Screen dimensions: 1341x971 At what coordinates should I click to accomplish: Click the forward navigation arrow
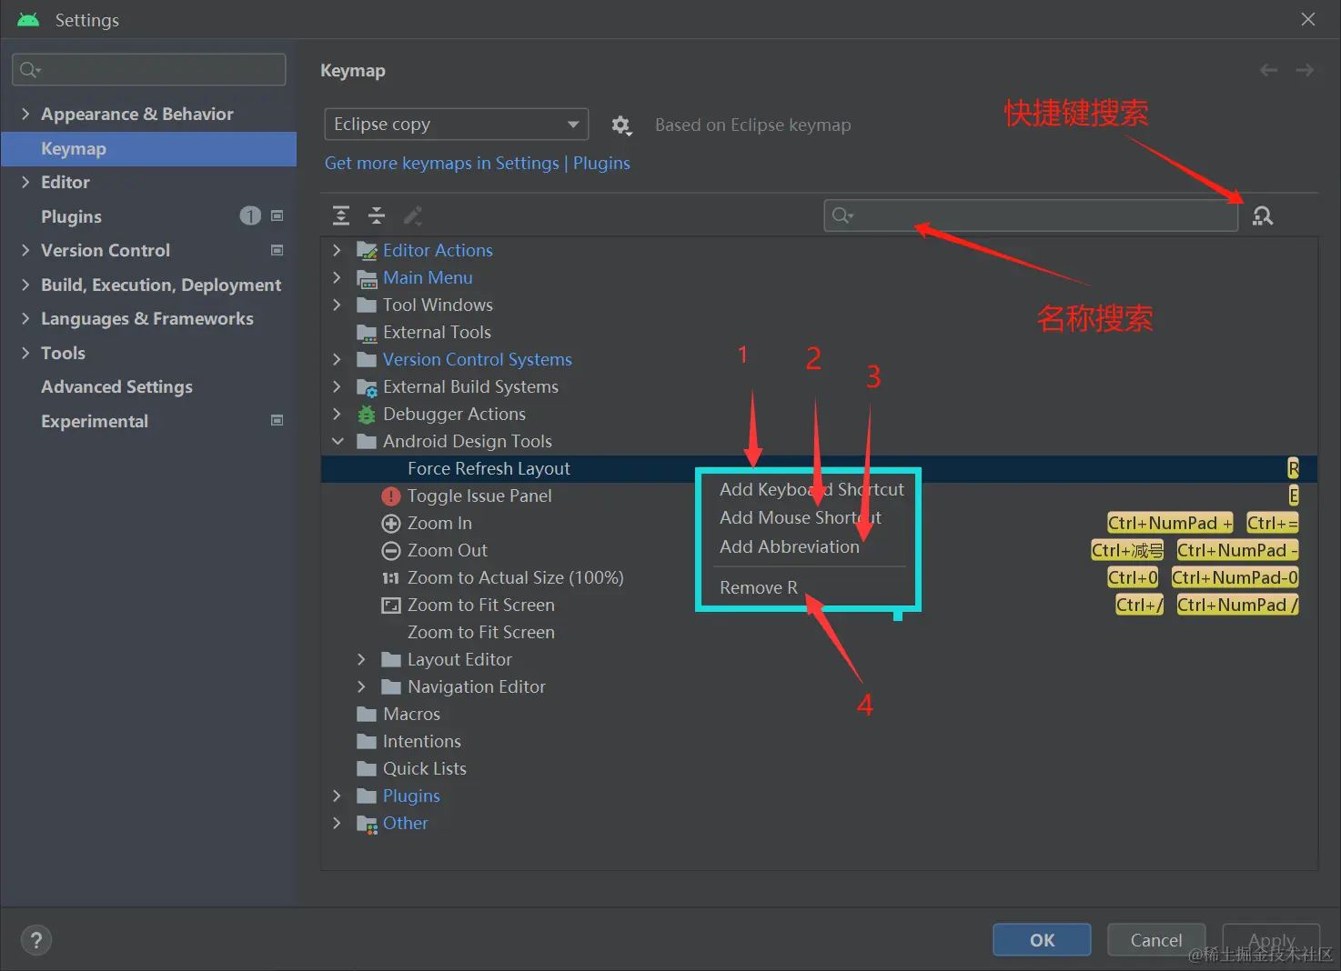pyautogui.click(x=1305, y=70)
